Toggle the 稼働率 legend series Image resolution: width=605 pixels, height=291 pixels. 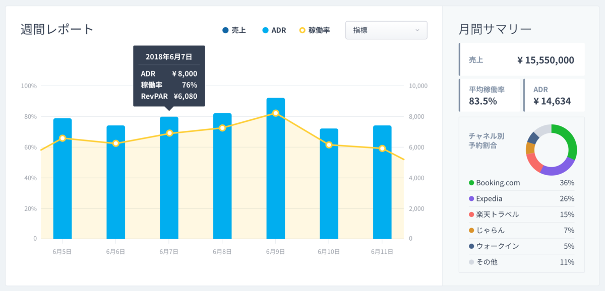[x=315, y=30]
